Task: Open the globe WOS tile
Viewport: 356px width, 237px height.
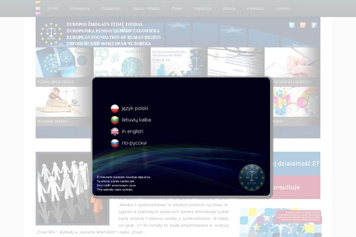Action: [x=122, y=62]
